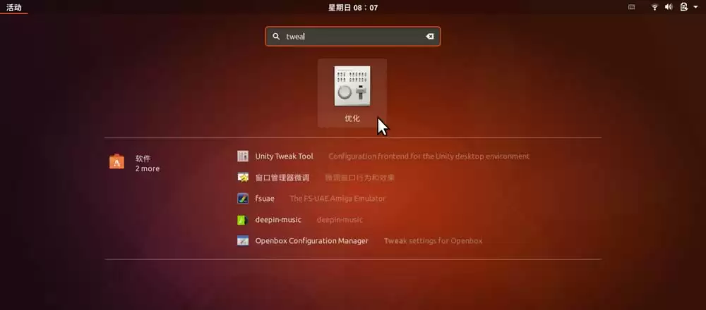The image size is (706, 310).
Task: Click 'Configuration frontend for the Unity desktop' description
Action: pos(429,156)
